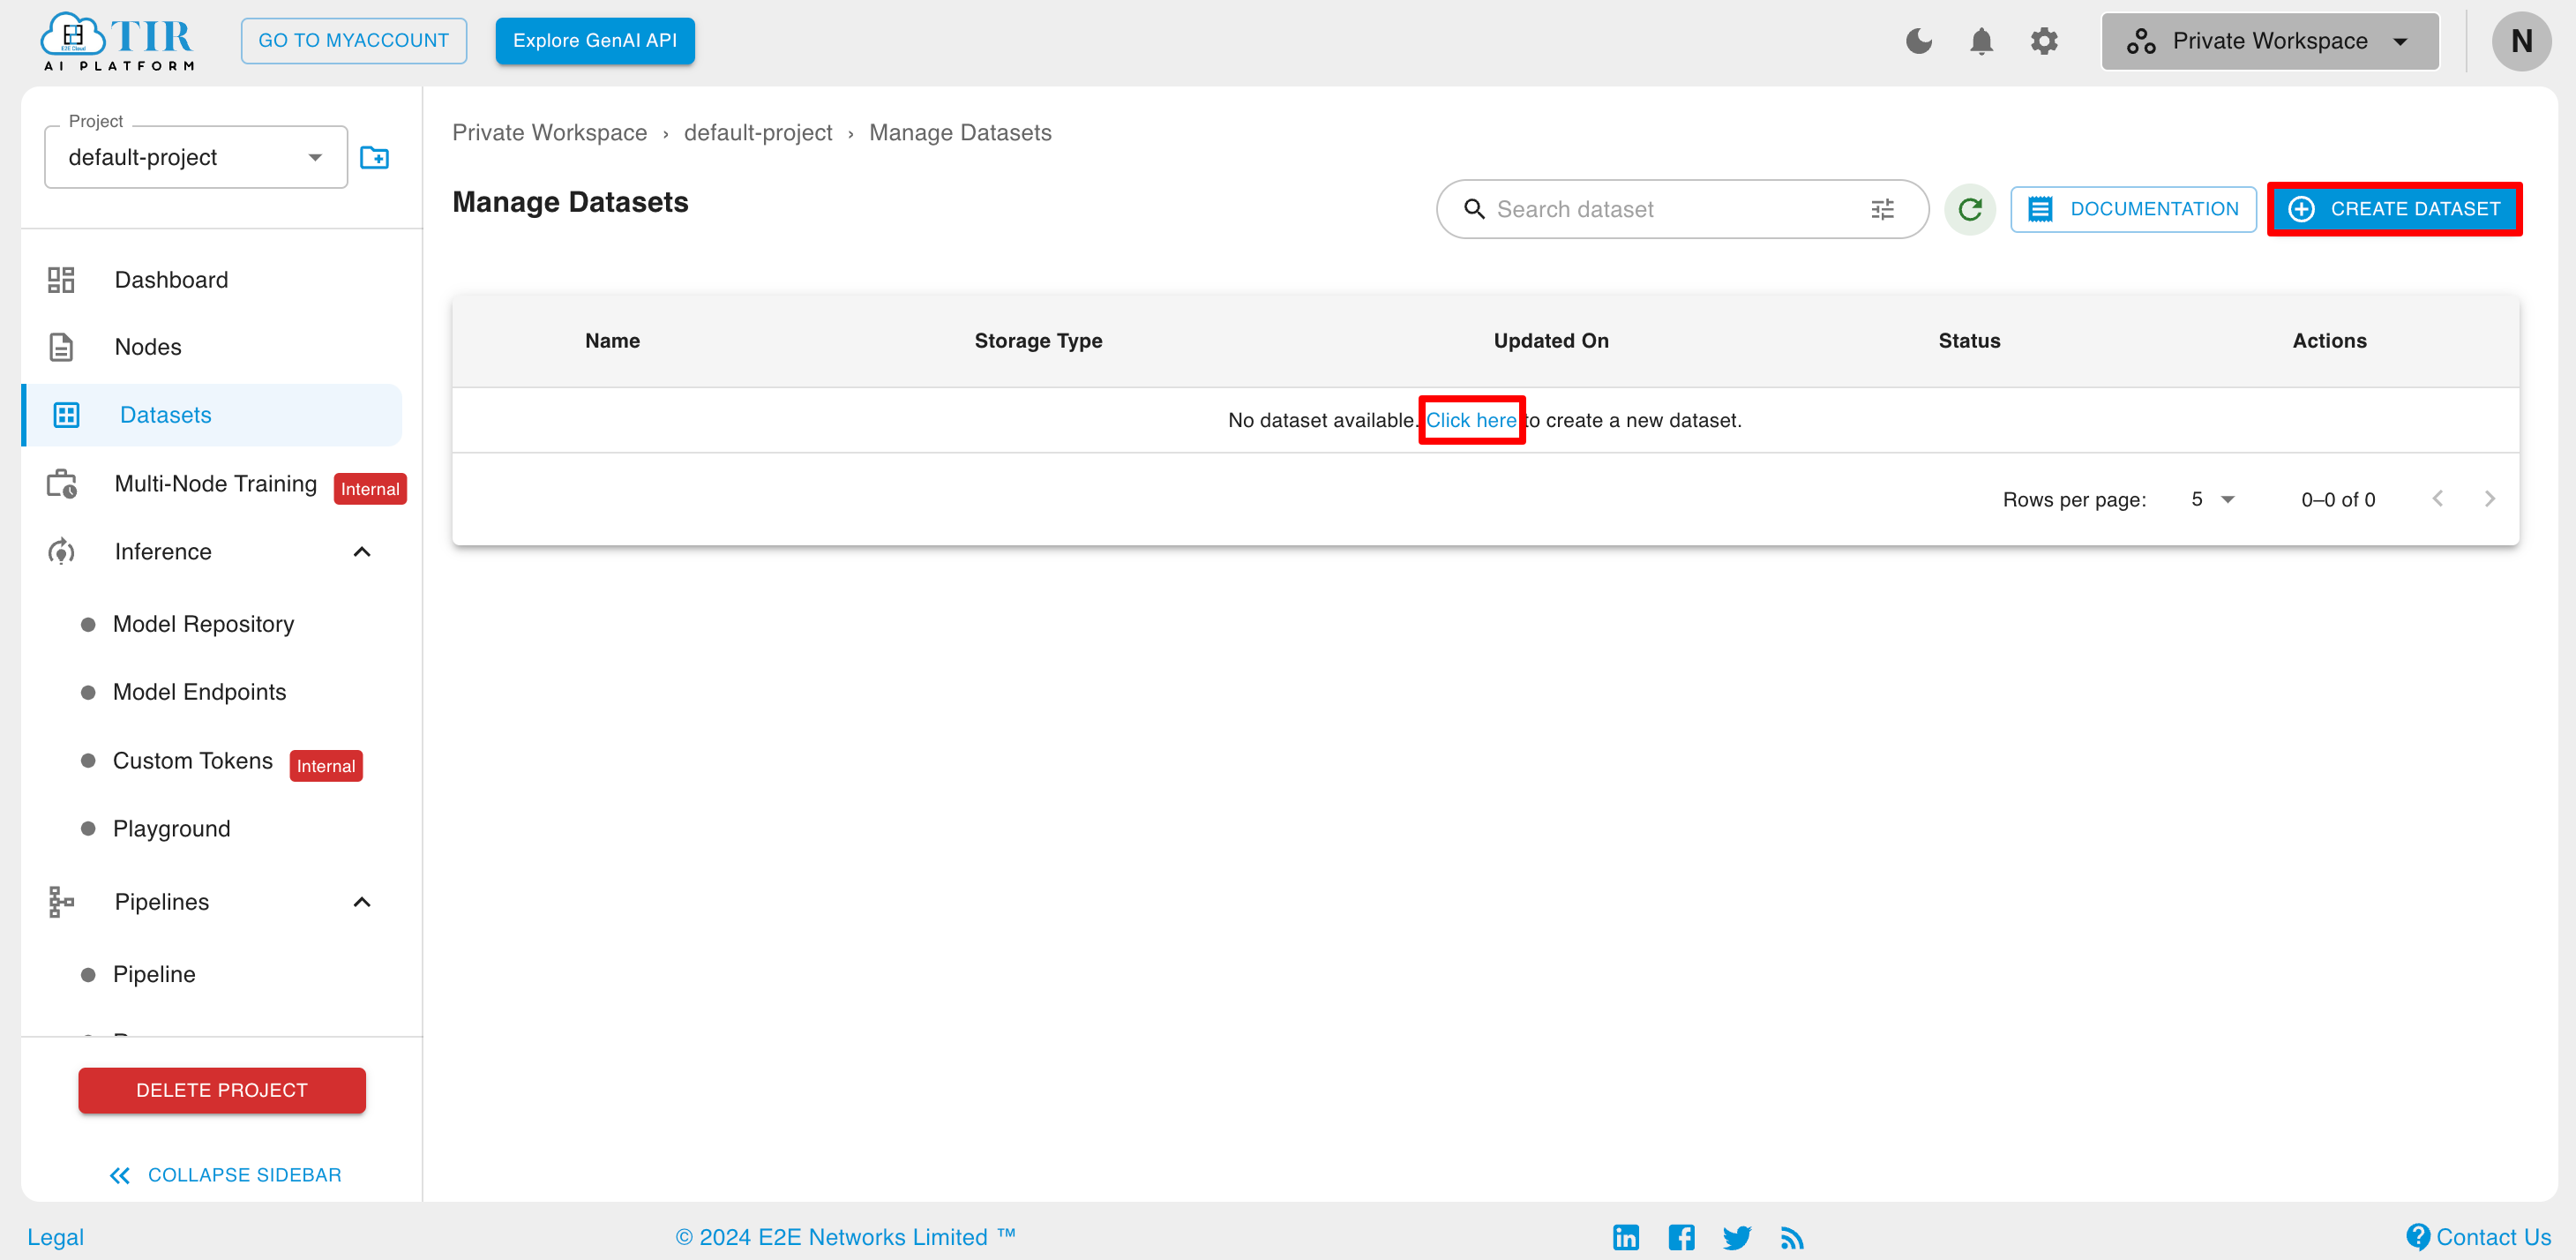Click default-project breadcrumb
The width and height of the screenshot is (2576, 1260).
(x=758, y=133)
